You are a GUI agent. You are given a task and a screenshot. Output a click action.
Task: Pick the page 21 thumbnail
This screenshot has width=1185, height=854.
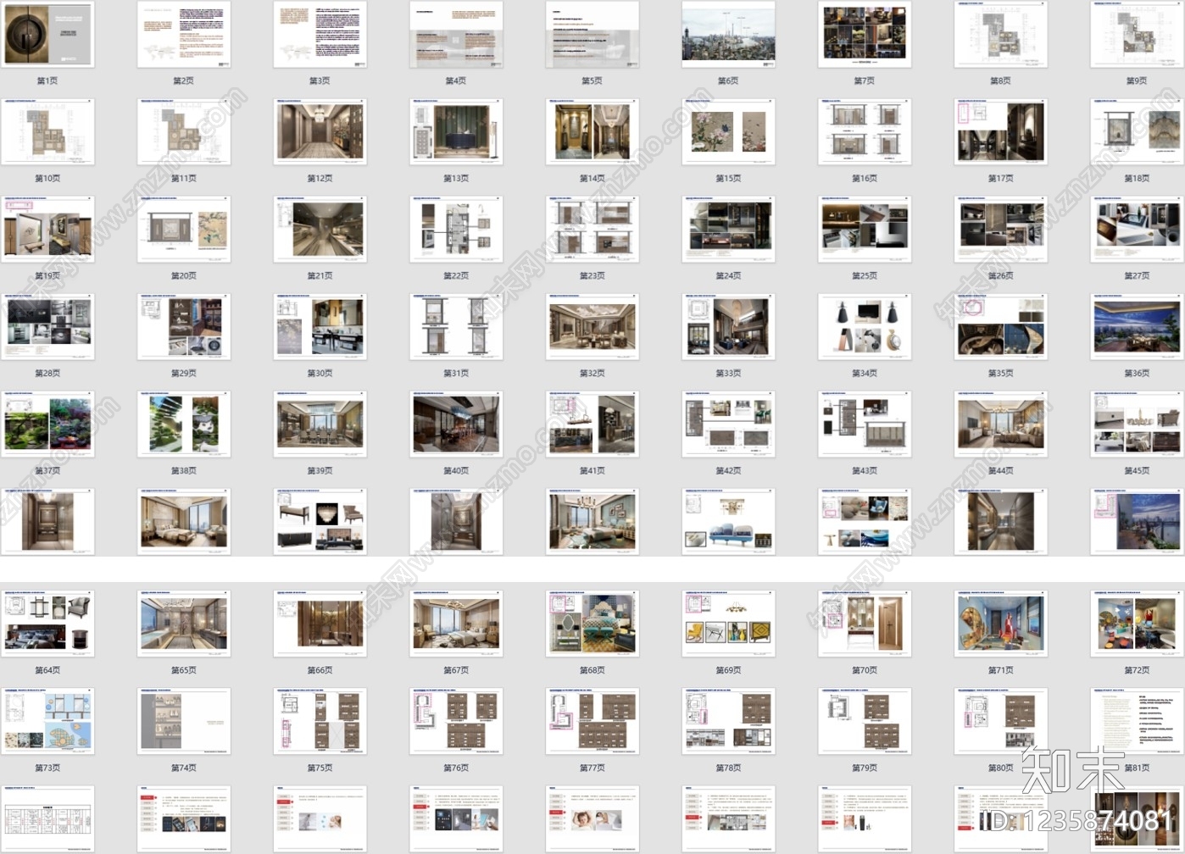click(x=320, y=230)
